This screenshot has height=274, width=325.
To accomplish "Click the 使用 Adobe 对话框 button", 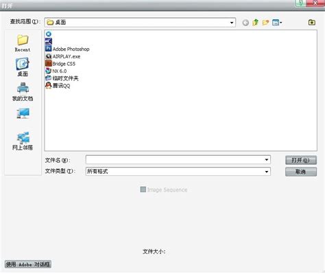I will point(28,264).
